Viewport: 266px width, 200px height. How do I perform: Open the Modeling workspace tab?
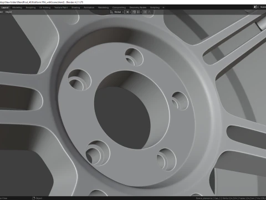point(17,8)
